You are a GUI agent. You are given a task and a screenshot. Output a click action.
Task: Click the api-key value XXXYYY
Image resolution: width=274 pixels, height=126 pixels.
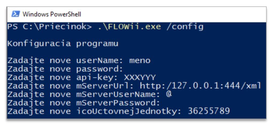[140, 78]
